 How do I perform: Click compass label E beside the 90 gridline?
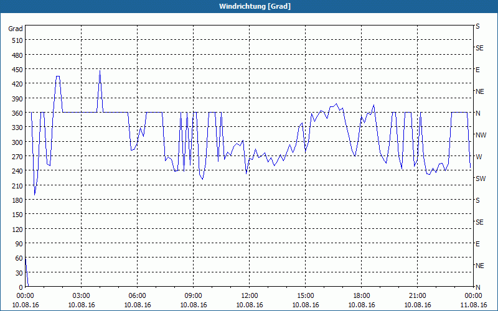[477, 244]
